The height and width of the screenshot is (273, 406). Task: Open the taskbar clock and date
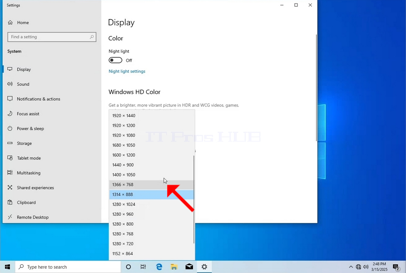379,267
